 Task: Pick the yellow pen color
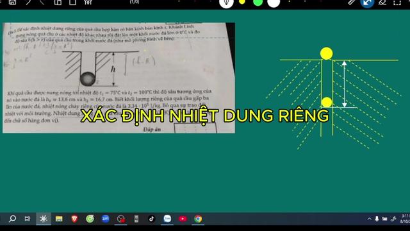pos(242,2)
